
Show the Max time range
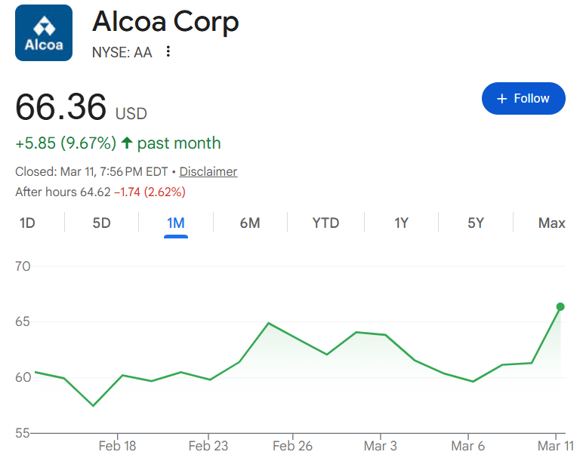(551, 223)
